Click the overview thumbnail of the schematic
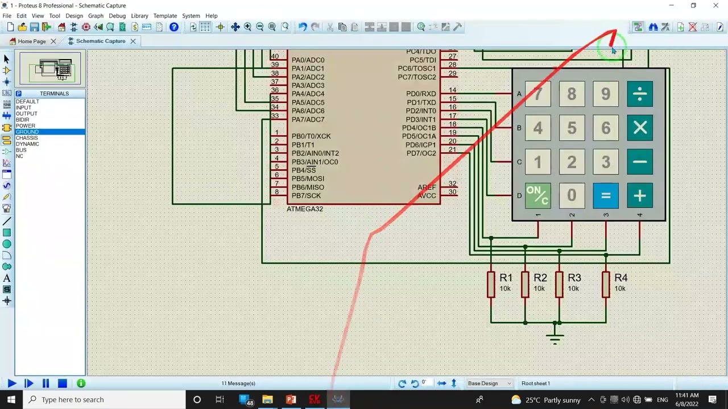 (x=51, y=69)
